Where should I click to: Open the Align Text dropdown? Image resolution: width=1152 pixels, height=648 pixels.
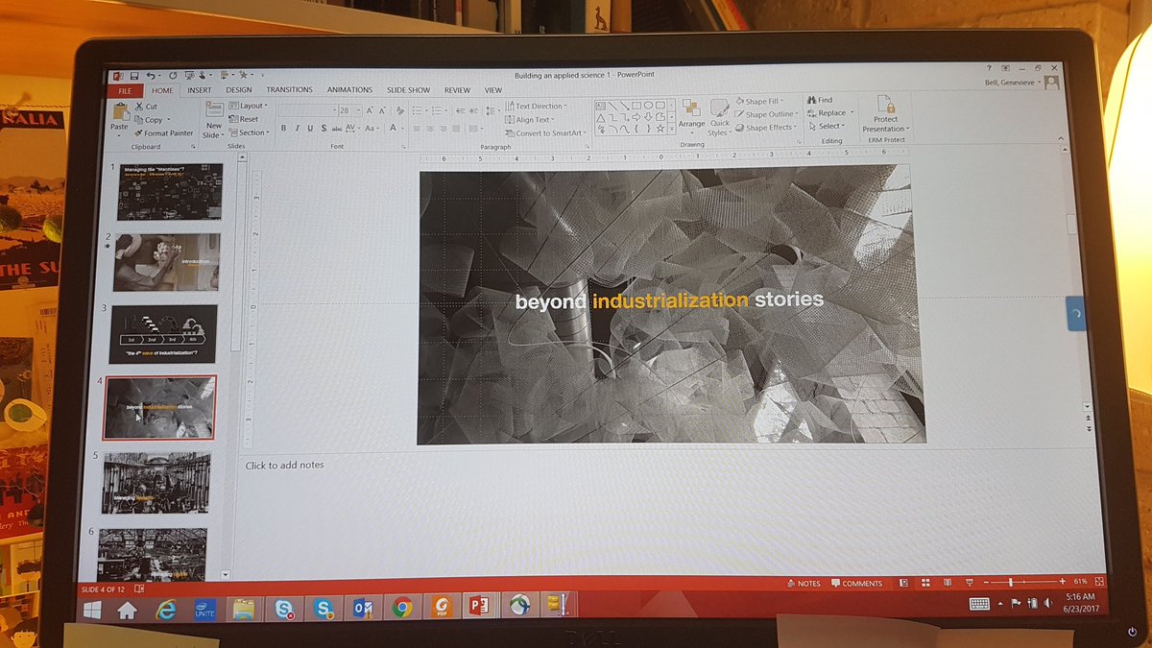click(532, 119)
